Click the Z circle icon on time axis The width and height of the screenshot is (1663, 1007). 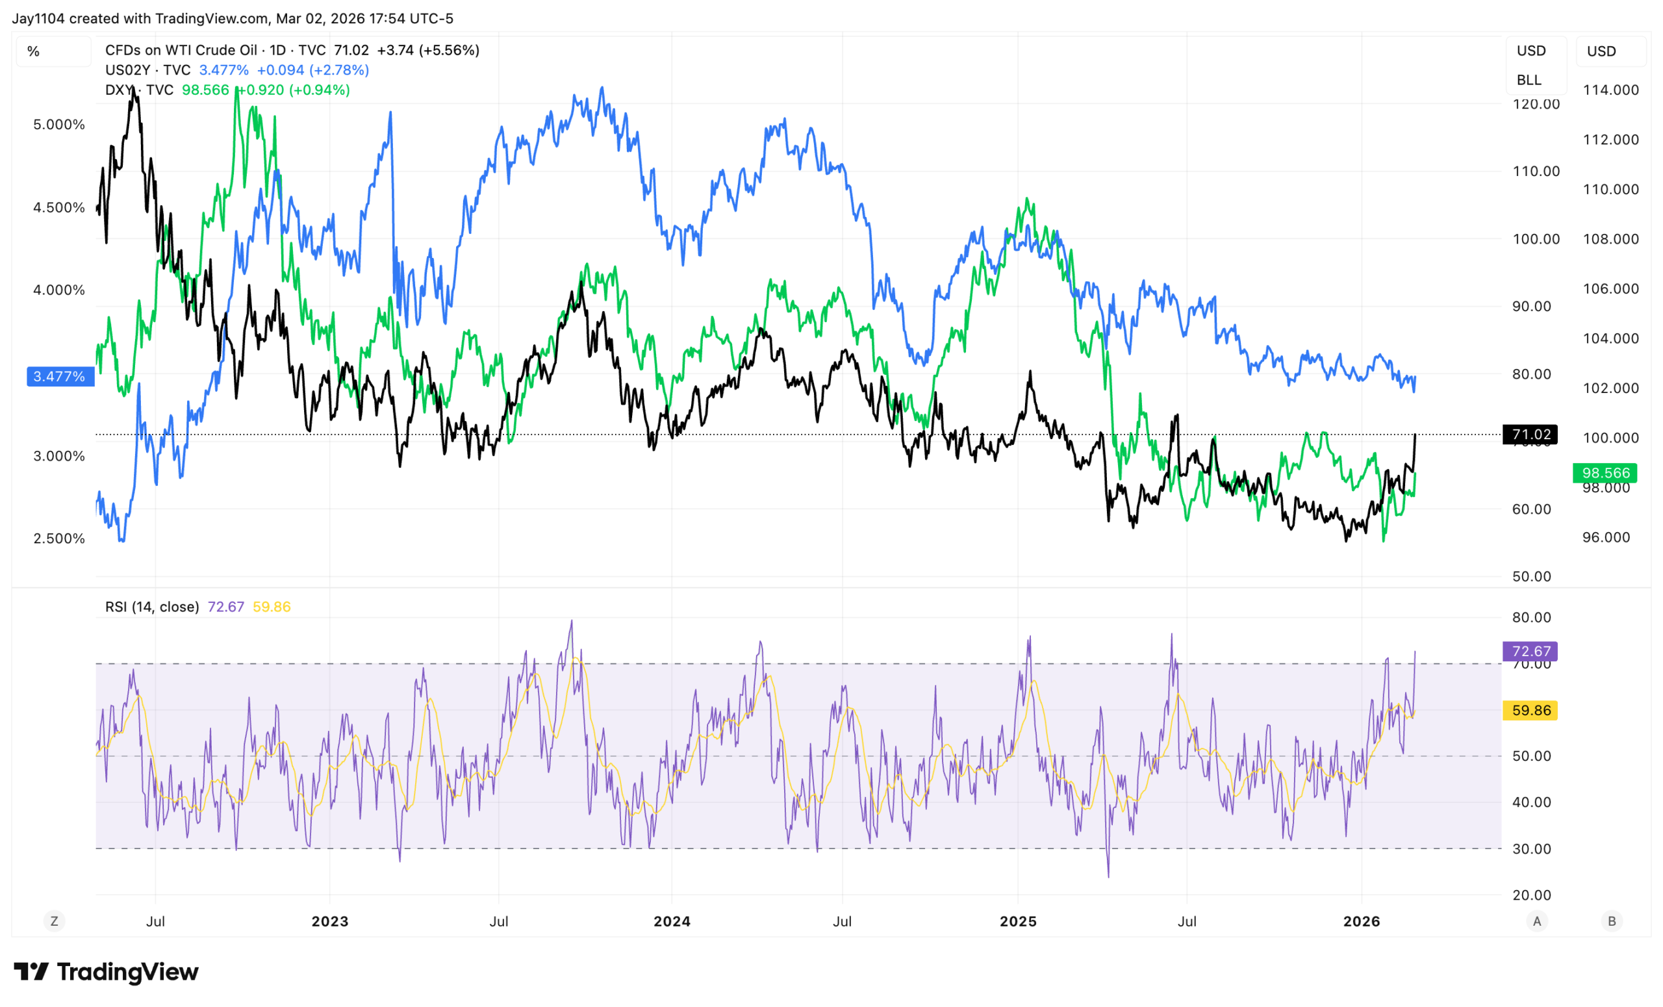[54, 921]
